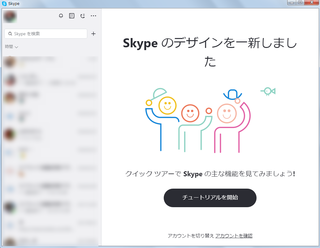320x248 pixels.
Task: Start the tutorial with チュートリアルを開始
Action: pyautogui.click(x=210, y=198)
